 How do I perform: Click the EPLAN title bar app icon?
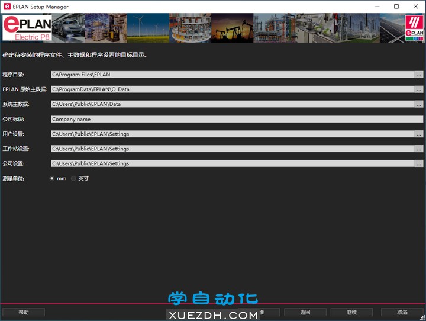(7, 7)
